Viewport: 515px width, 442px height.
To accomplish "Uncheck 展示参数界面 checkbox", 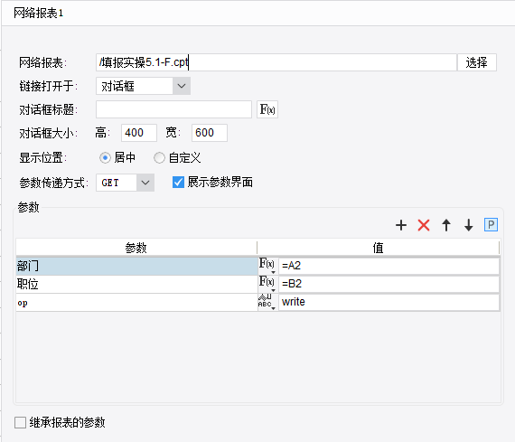I will [x=178, y=182].
